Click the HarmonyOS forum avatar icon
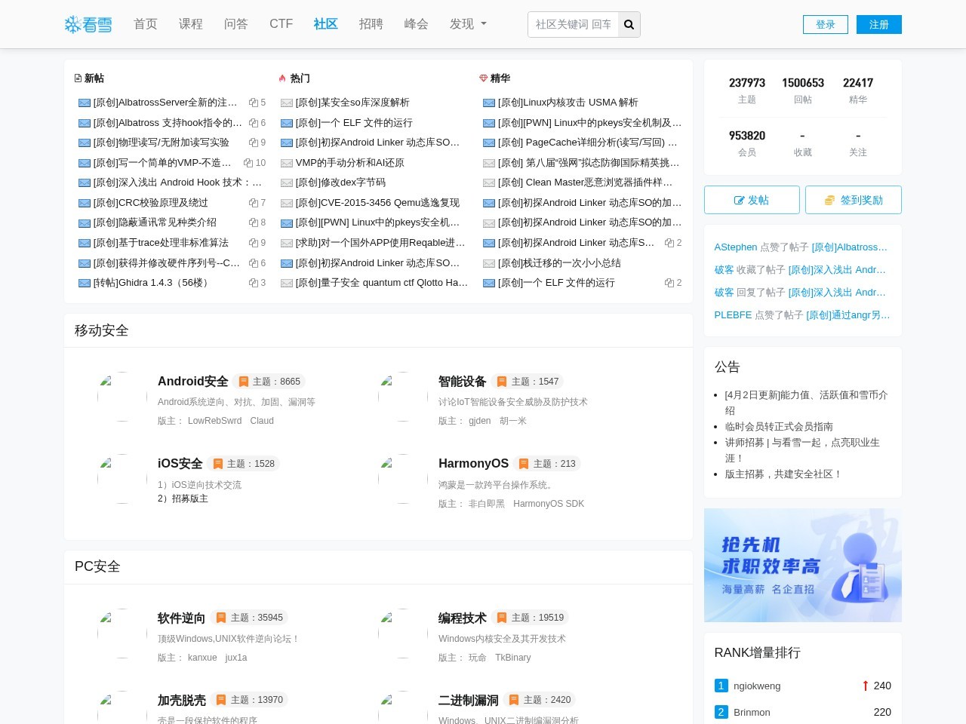966x724 pixels. tap(403, 479)
